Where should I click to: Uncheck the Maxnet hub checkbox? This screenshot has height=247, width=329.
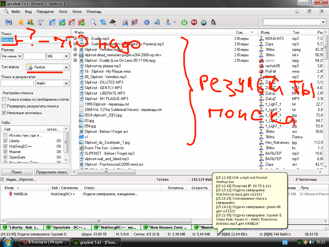tap(5, 152)
